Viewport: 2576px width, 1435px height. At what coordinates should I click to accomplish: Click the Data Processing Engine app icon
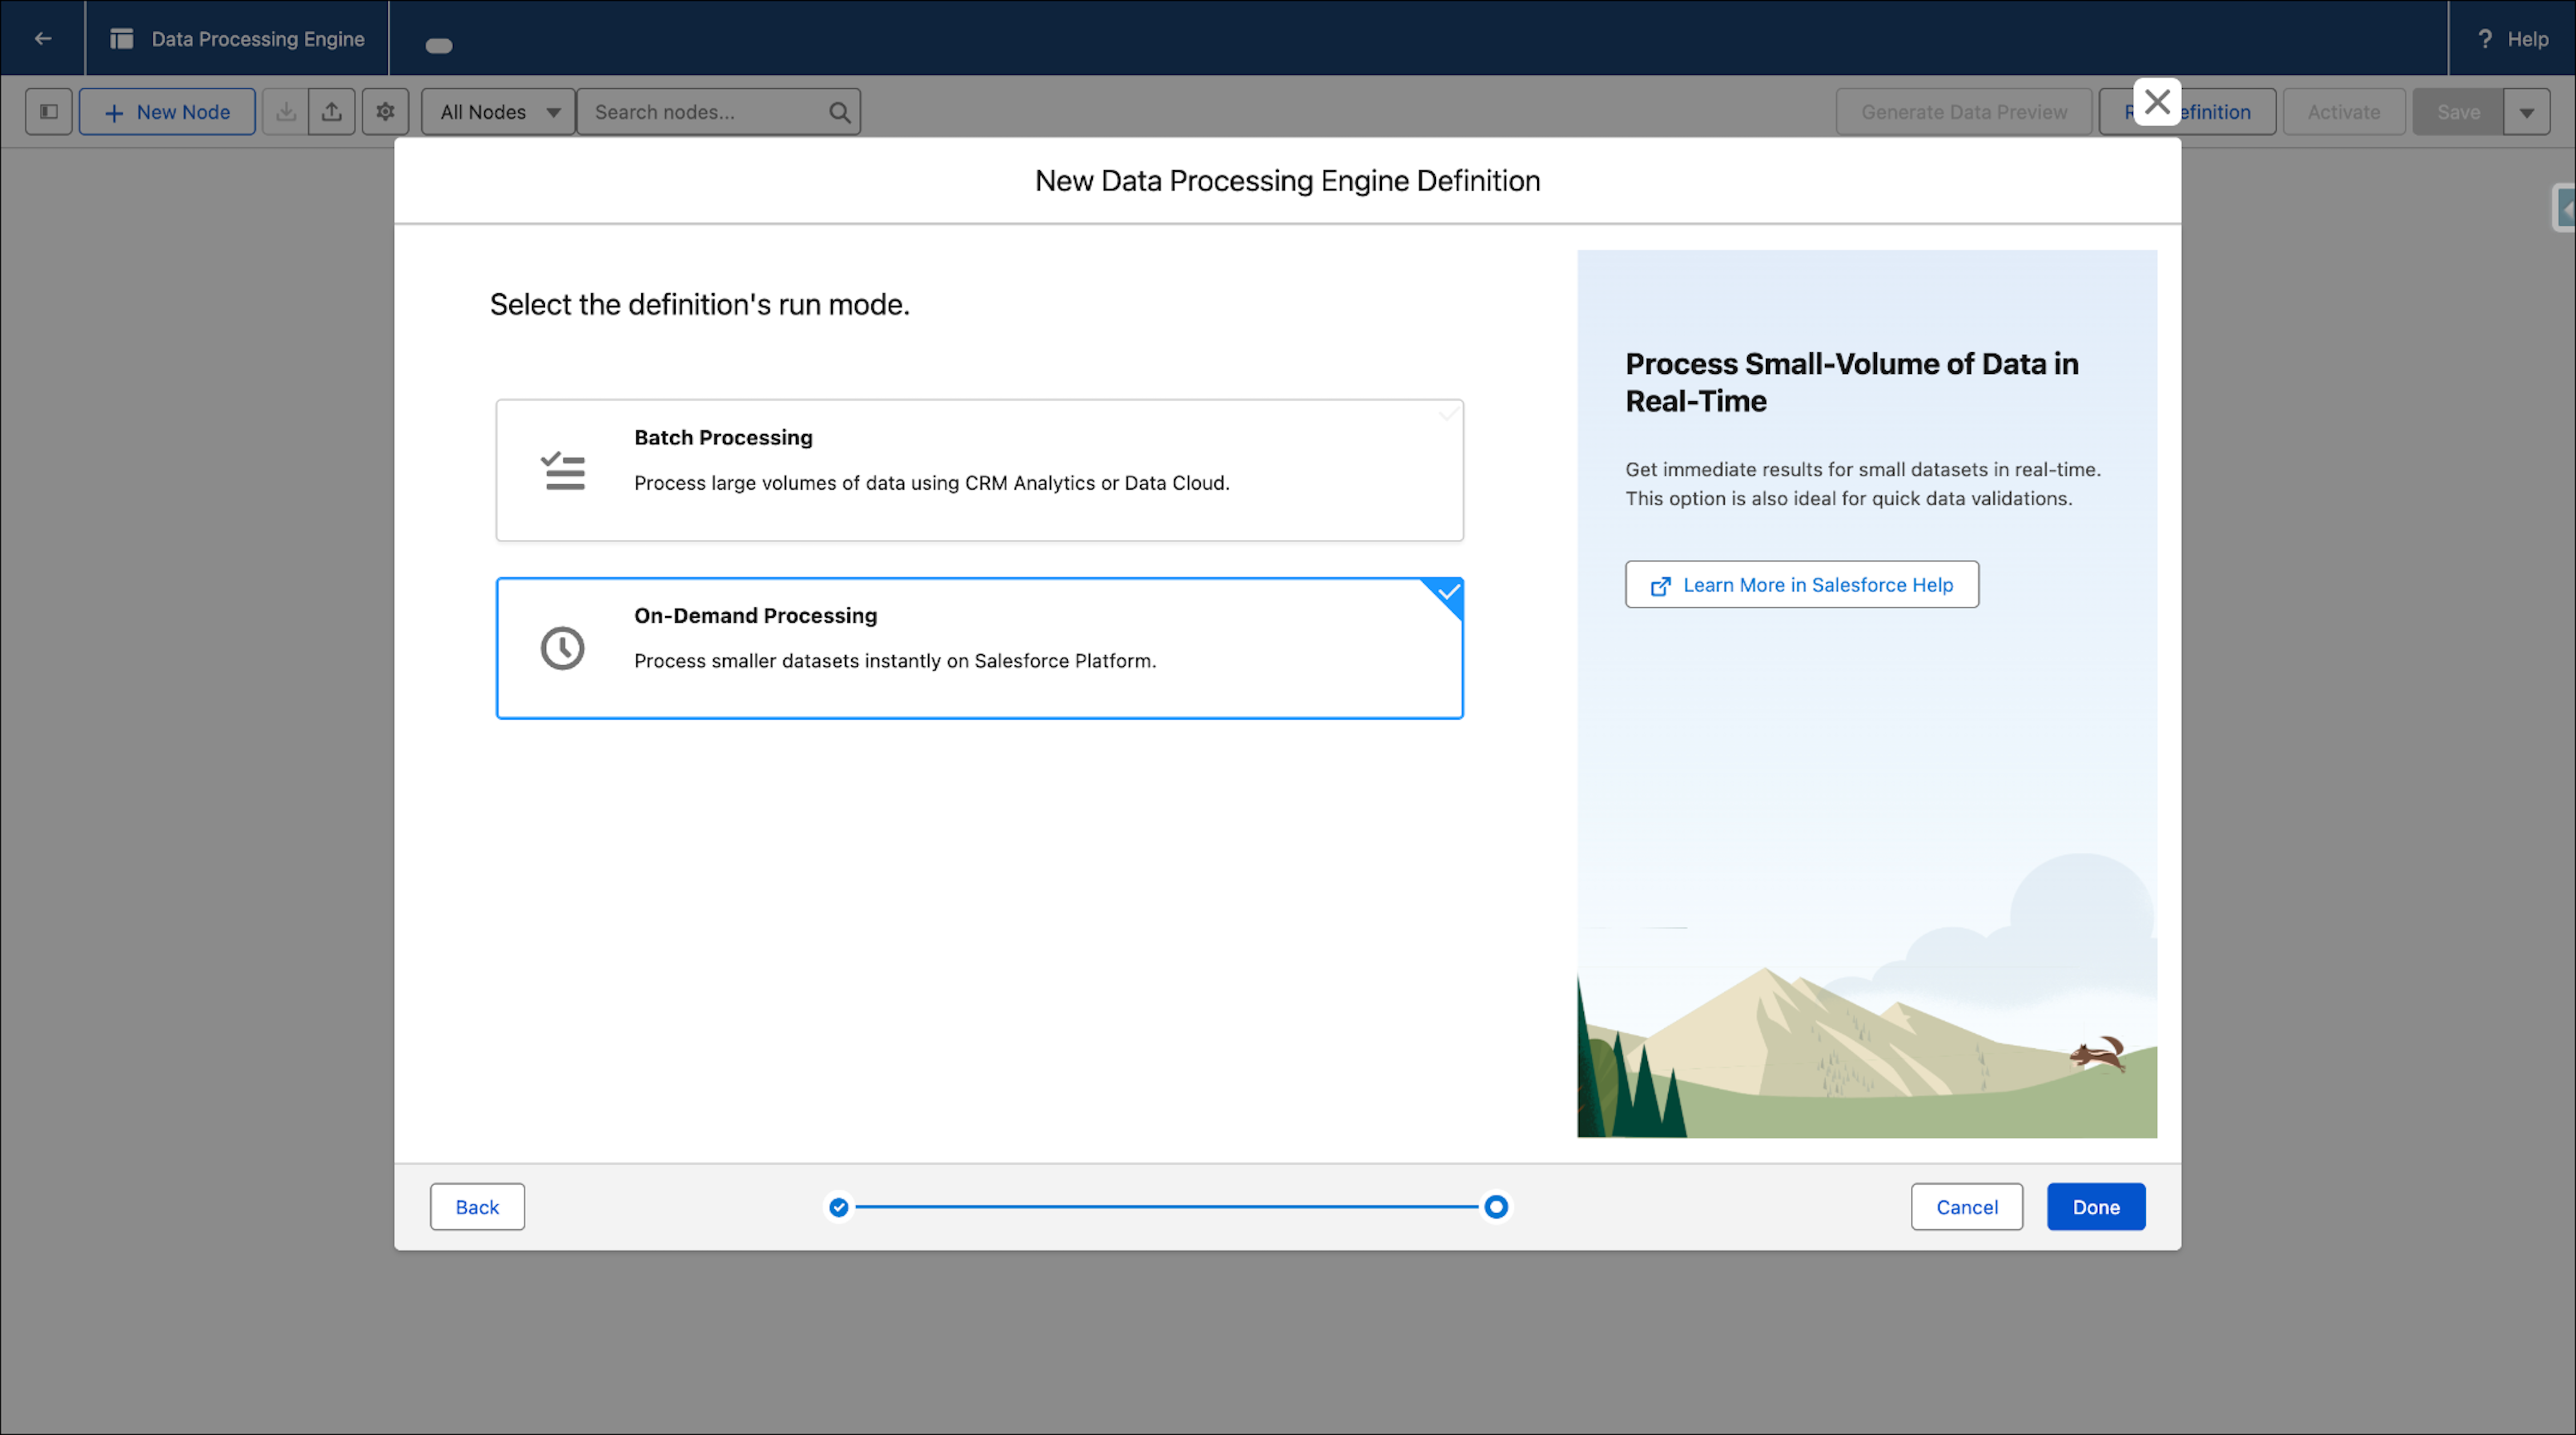pyautogui.click(x=122, y=39)
